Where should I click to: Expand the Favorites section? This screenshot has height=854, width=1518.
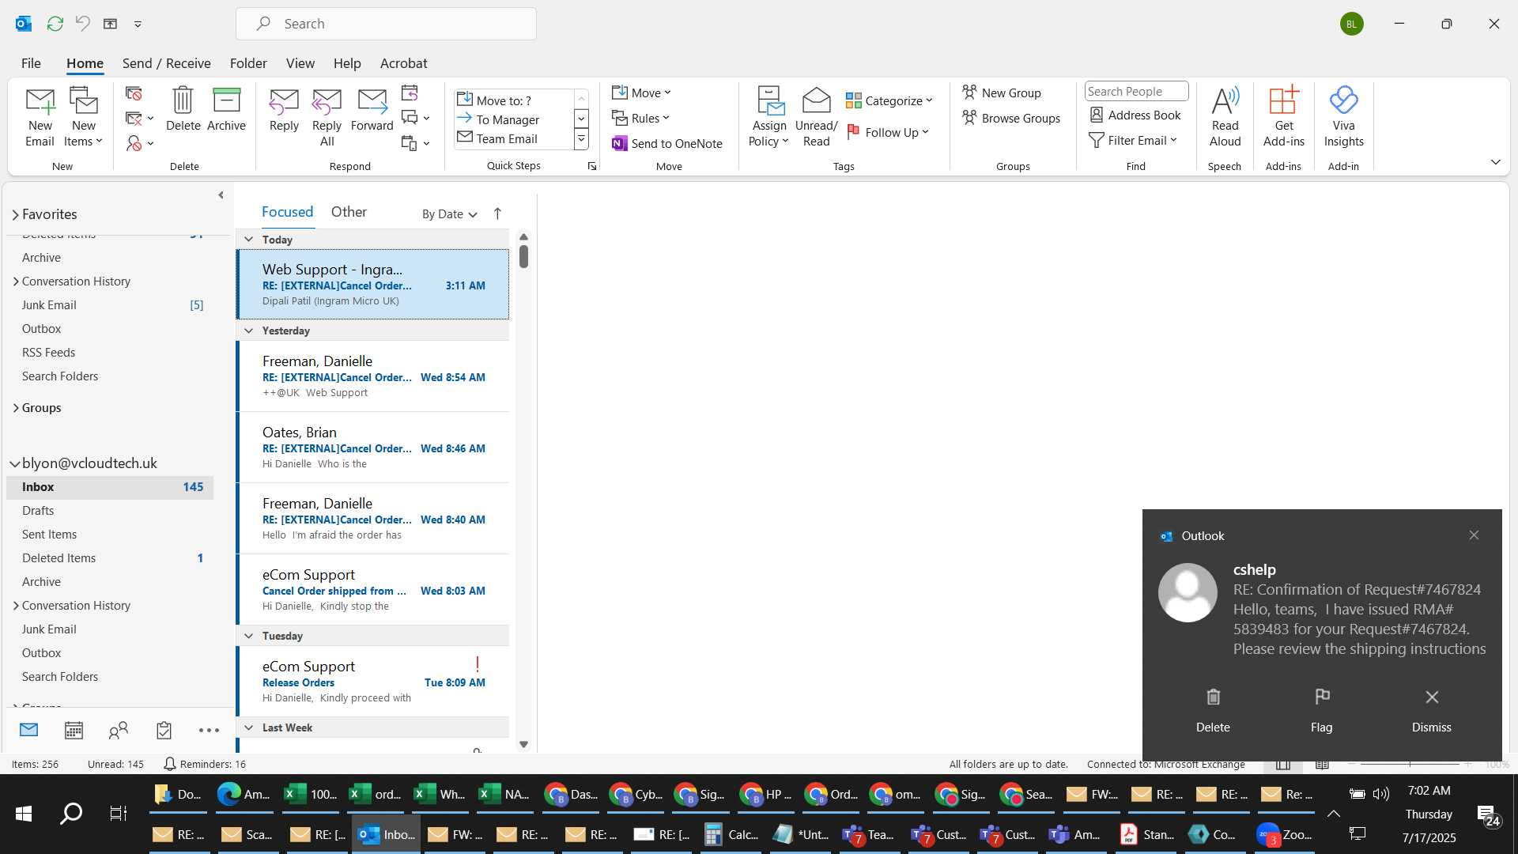15,214
